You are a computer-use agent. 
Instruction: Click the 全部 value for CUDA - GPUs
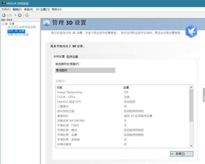point(127,97)
